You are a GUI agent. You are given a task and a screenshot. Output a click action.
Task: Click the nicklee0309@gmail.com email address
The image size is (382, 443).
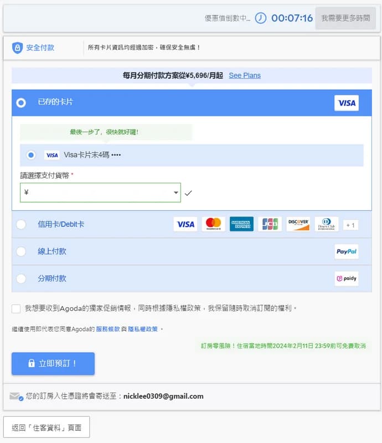pos(163,396)
